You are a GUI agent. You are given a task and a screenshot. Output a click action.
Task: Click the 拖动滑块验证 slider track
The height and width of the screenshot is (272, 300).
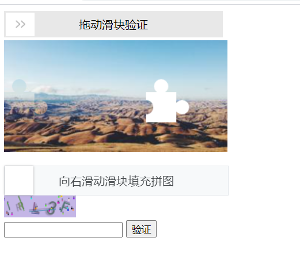113,24
